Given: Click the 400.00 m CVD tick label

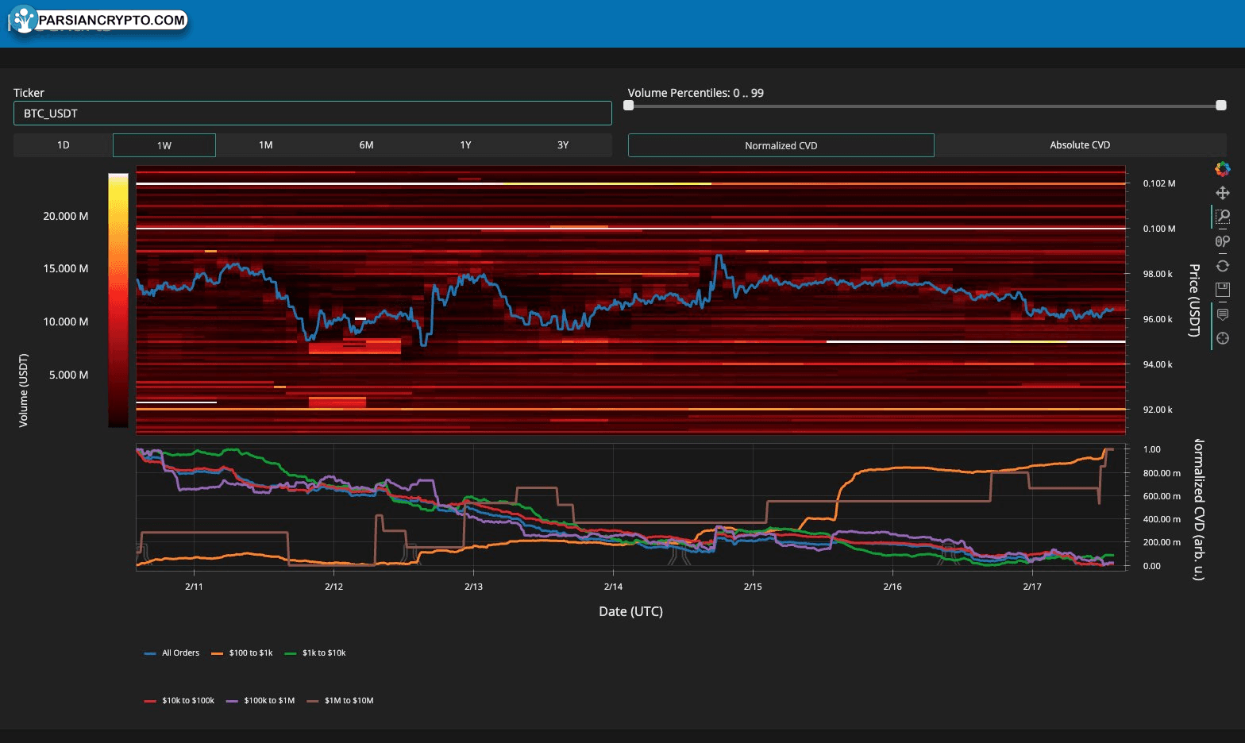Looking at the screenshot, I should click(x=1162, y=519).
